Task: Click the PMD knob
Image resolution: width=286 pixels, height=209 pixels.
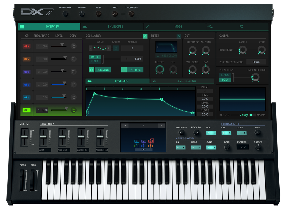Action: (x=115, y=14)
